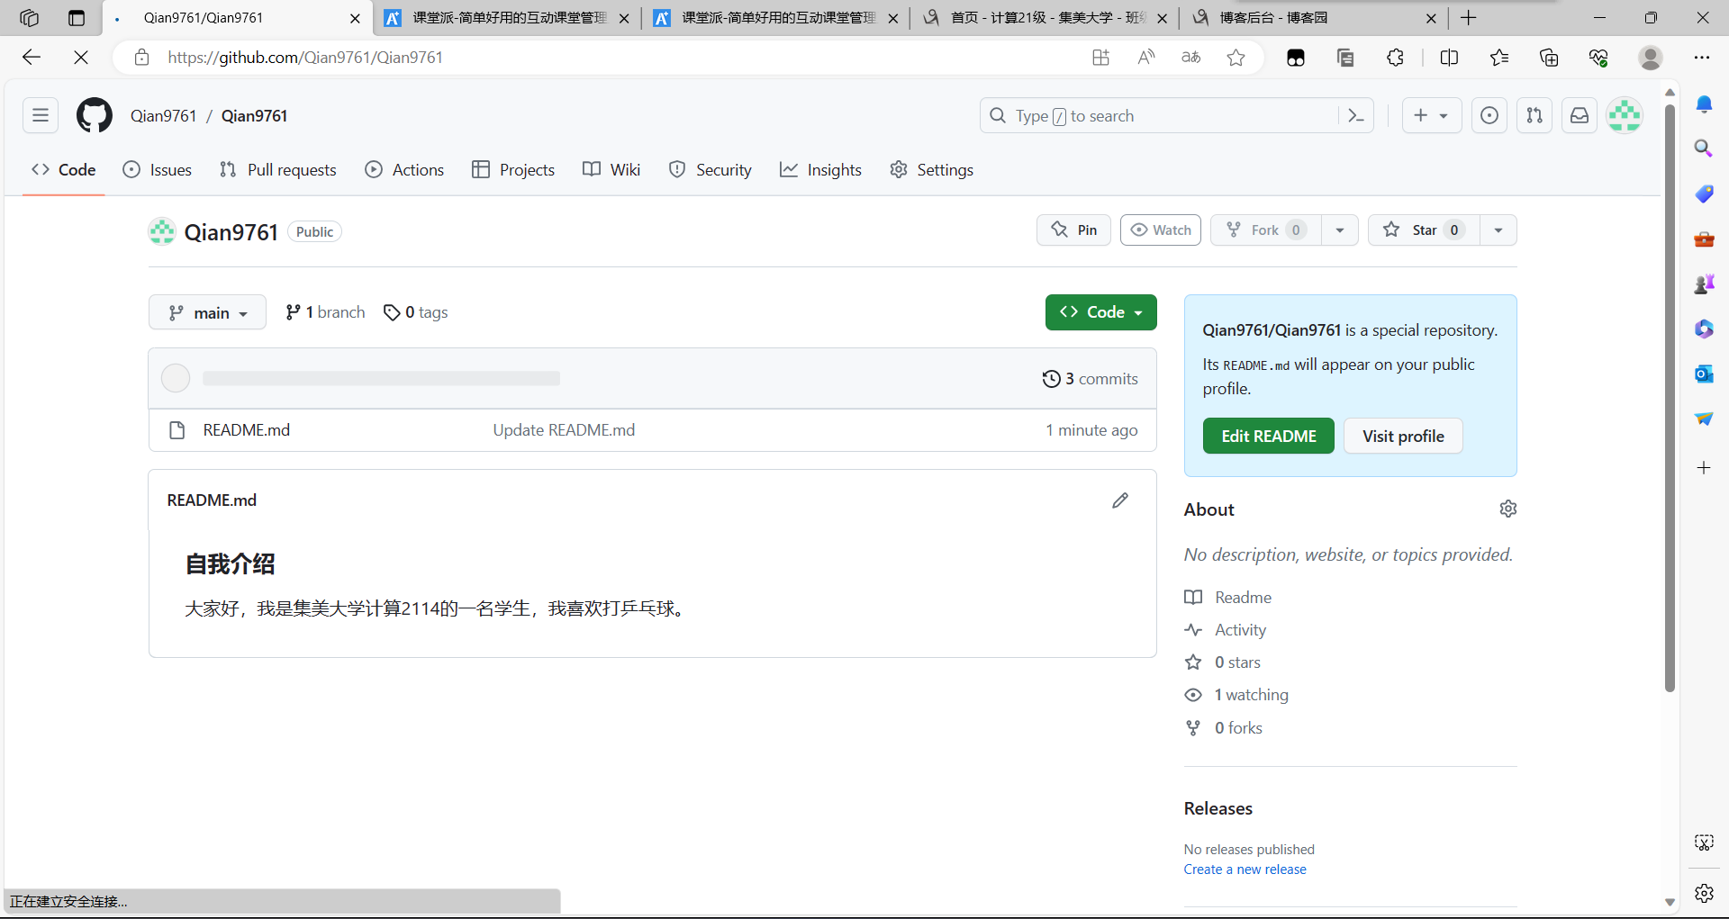Open the browser profile avatar

click(x=1651, y=58)
